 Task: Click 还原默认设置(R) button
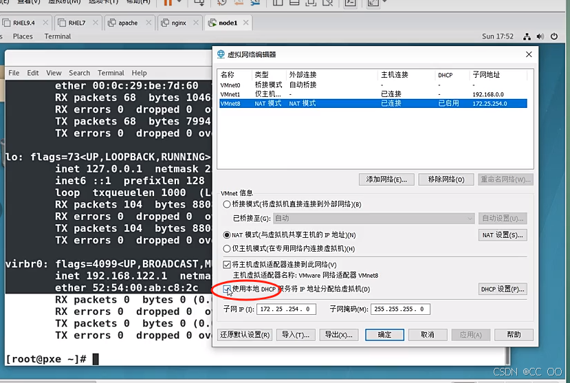[245, 335]
